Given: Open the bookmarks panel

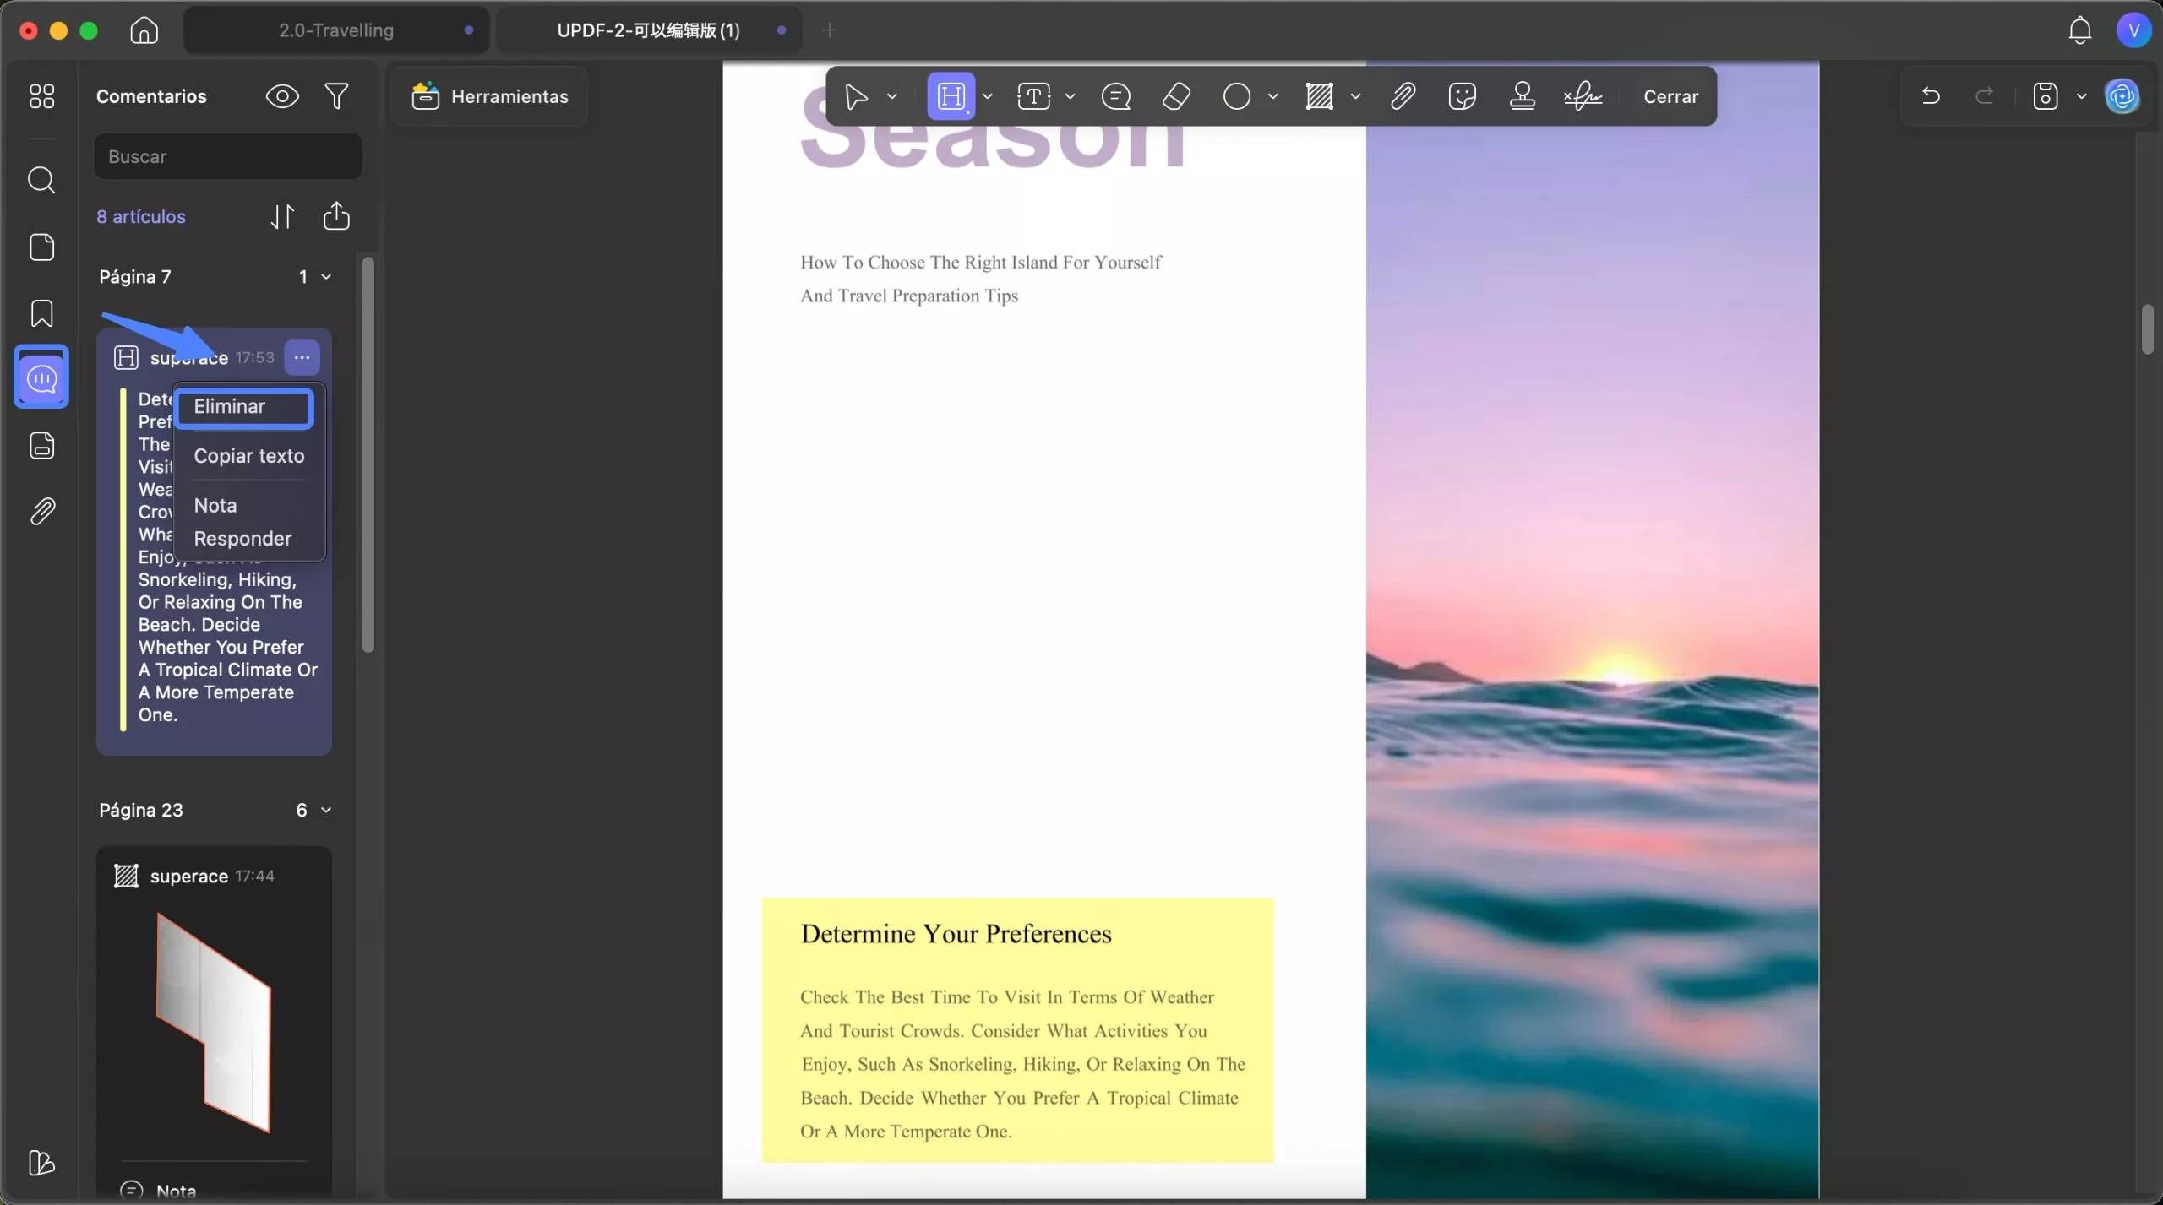Looking at the screenshot, I should [41, 313].
